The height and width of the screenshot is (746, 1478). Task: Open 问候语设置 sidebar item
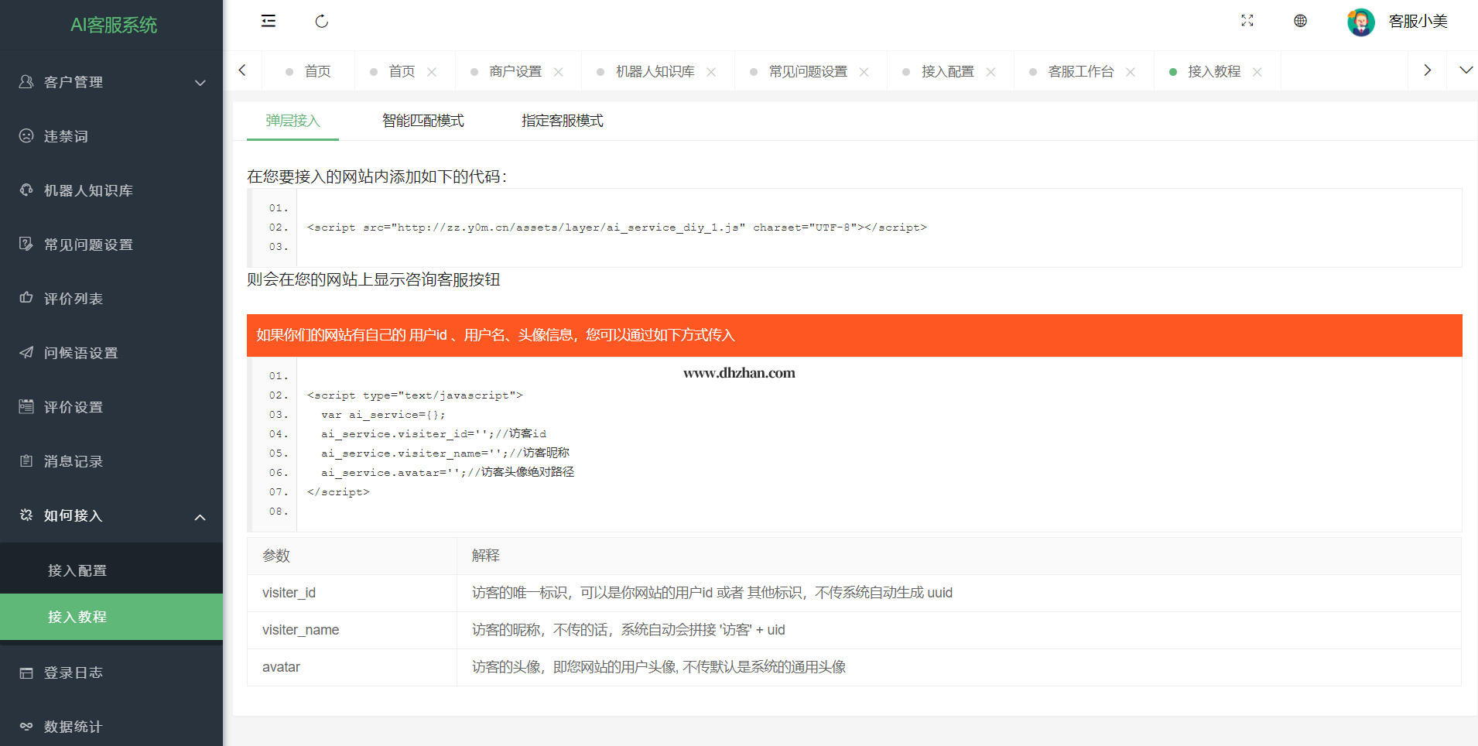[x=80, y=353]
